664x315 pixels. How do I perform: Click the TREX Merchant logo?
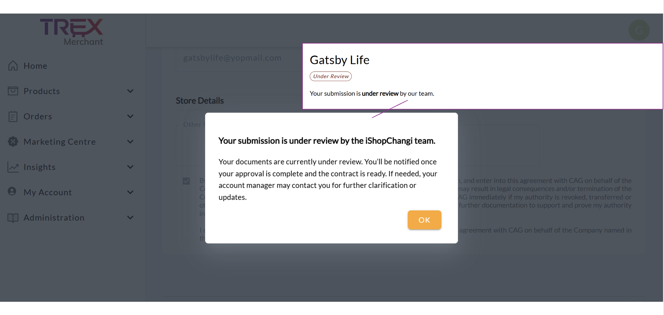click(x=72, y=31)
